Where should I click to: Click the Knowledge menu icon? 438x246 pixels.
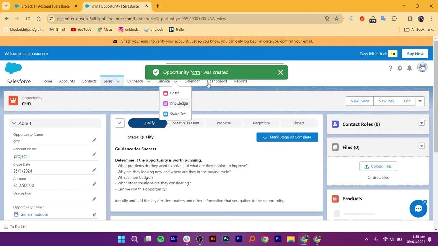click(166, 104)
